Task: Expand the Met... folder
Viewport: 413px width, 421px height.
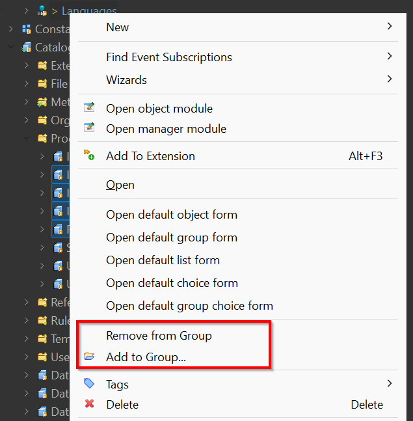Action: (x=26, y=102)
